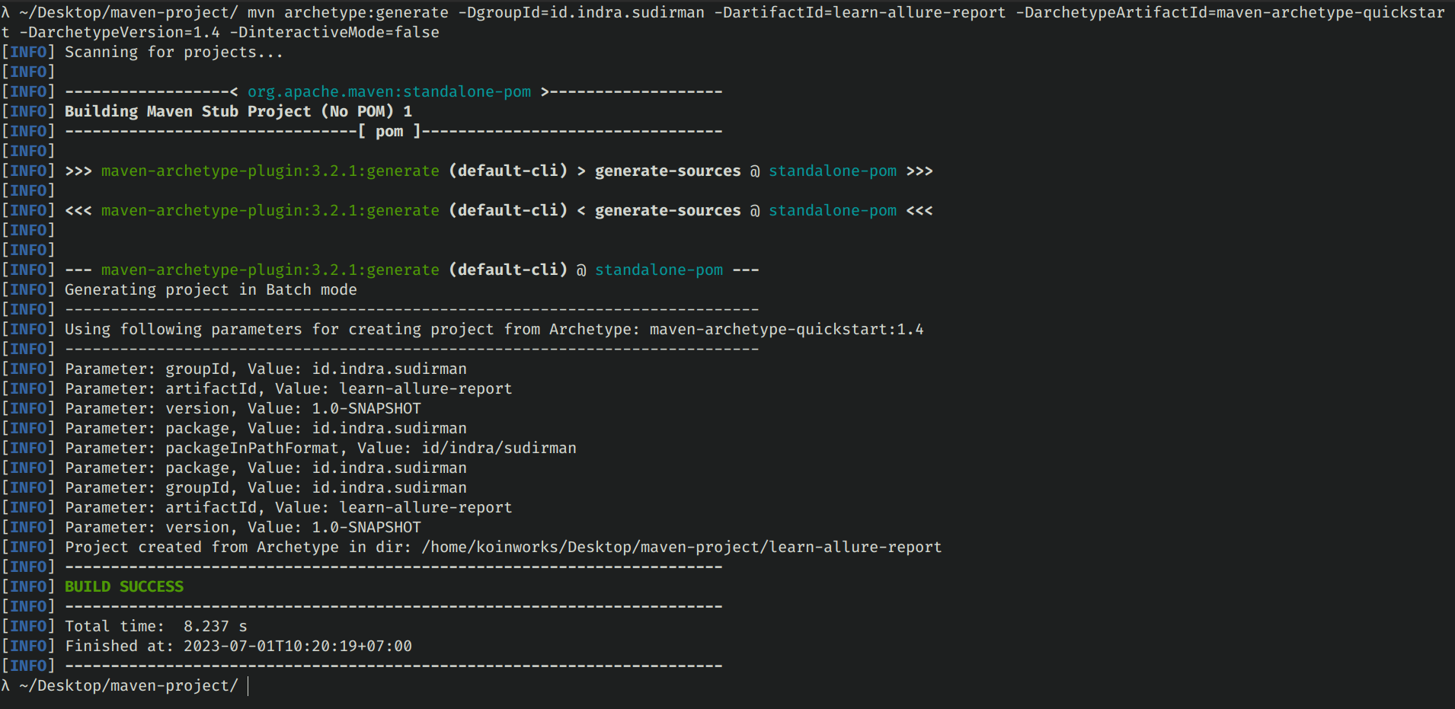This screenshot has width=1455, height=709.
Task: Click the -DarchetypeVersion=1.4 argument
Action: click(119, 32)
